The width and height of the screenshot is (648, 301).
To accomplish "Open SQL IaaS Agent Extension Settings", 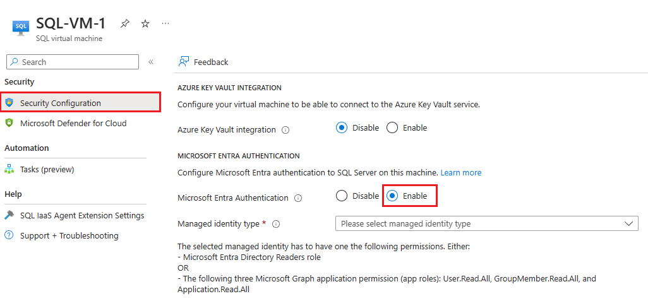I will [82, 215].
